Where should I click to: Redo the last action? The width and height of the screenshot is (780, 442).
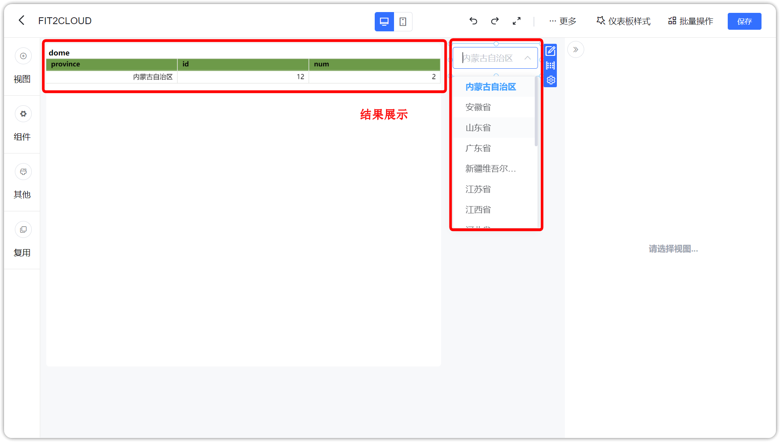(x=495, y=21)
